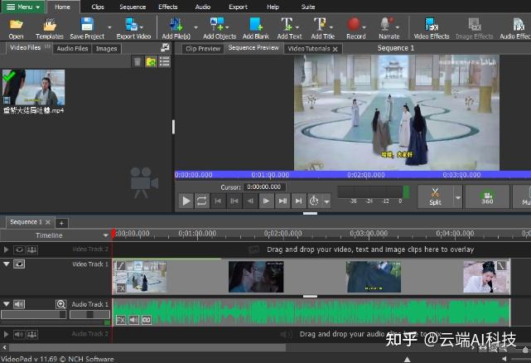Viewport: 531px width, 363px height.
Task: Click the timeline horizontal scrollbar
Action: tap(147, 347)
